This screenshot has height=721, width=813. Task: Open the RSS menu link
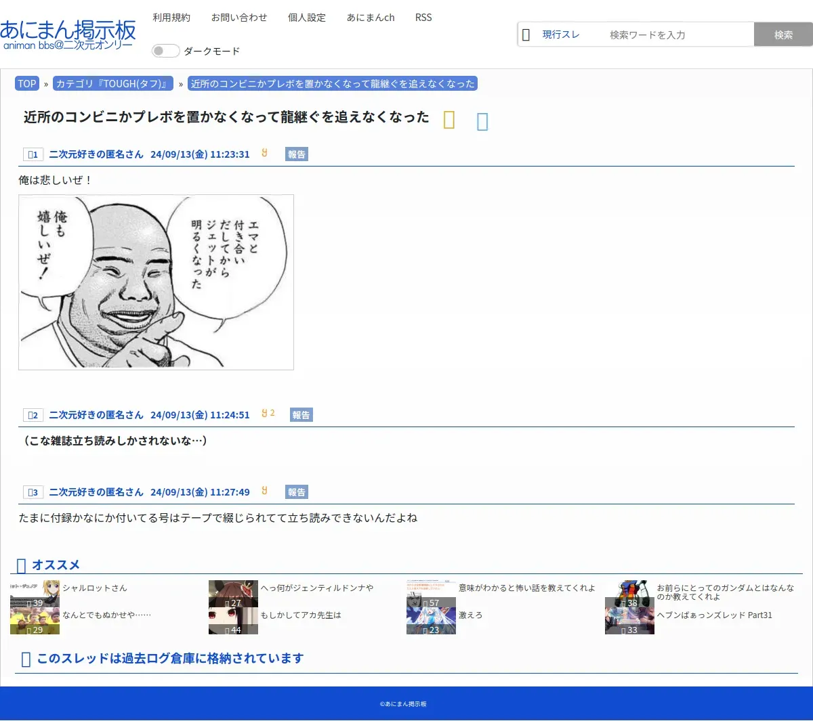[x=423, y=18]
